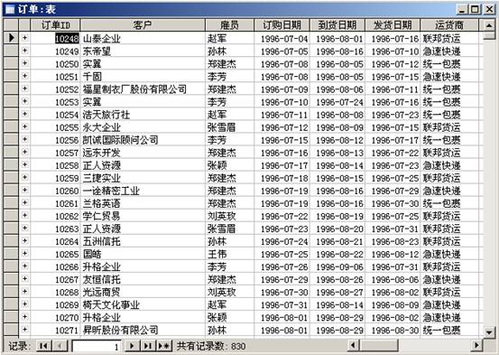
Task: Click customer cell 一诠精密工业
Action: click(x=143, y=191)
